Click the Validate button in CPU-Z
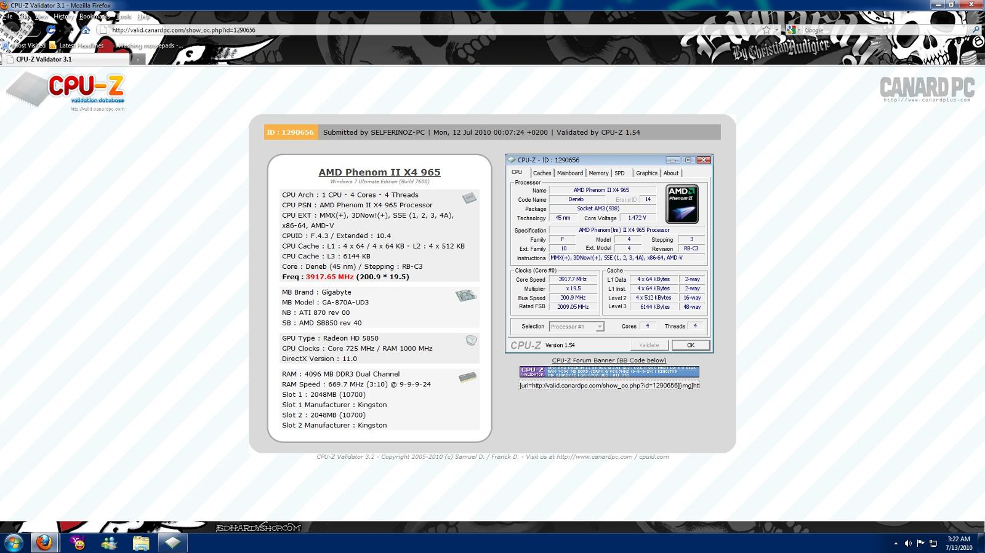 649,345
